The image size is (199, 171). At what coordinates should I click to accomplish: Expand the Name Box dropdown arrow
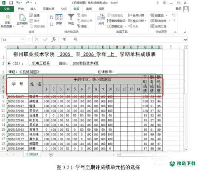tap(23, 39)
